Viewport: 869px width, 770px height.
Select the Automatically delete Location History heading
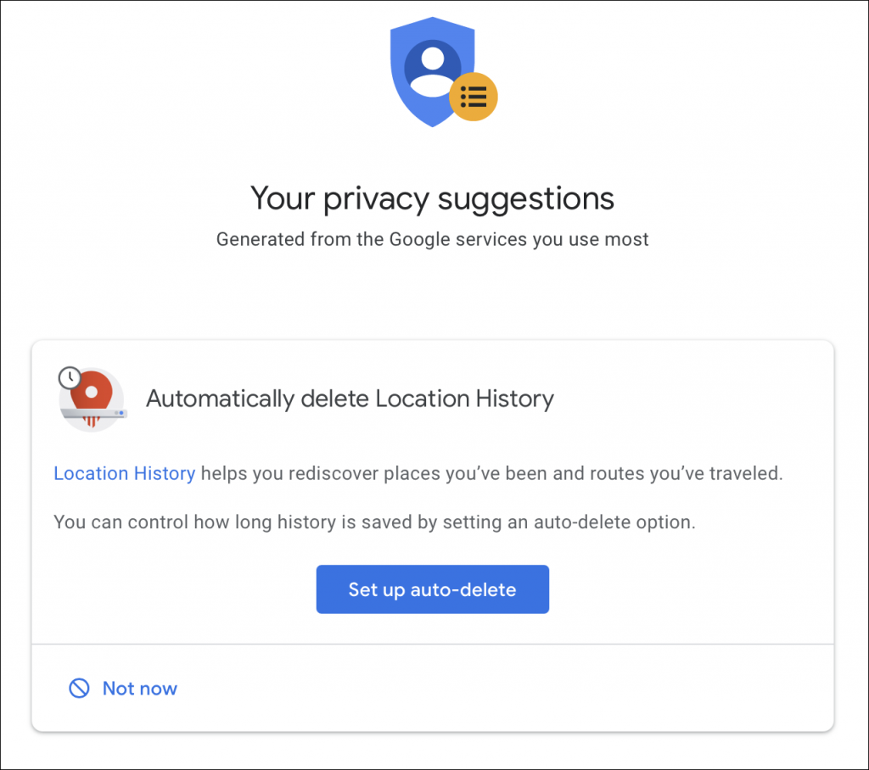350,399
